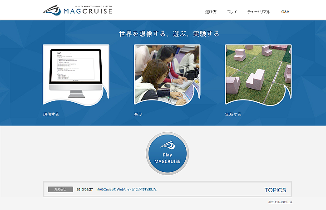The image size is (326, 210).
Task: Click the pink blocks on grass image
Action: coord(258,75)
